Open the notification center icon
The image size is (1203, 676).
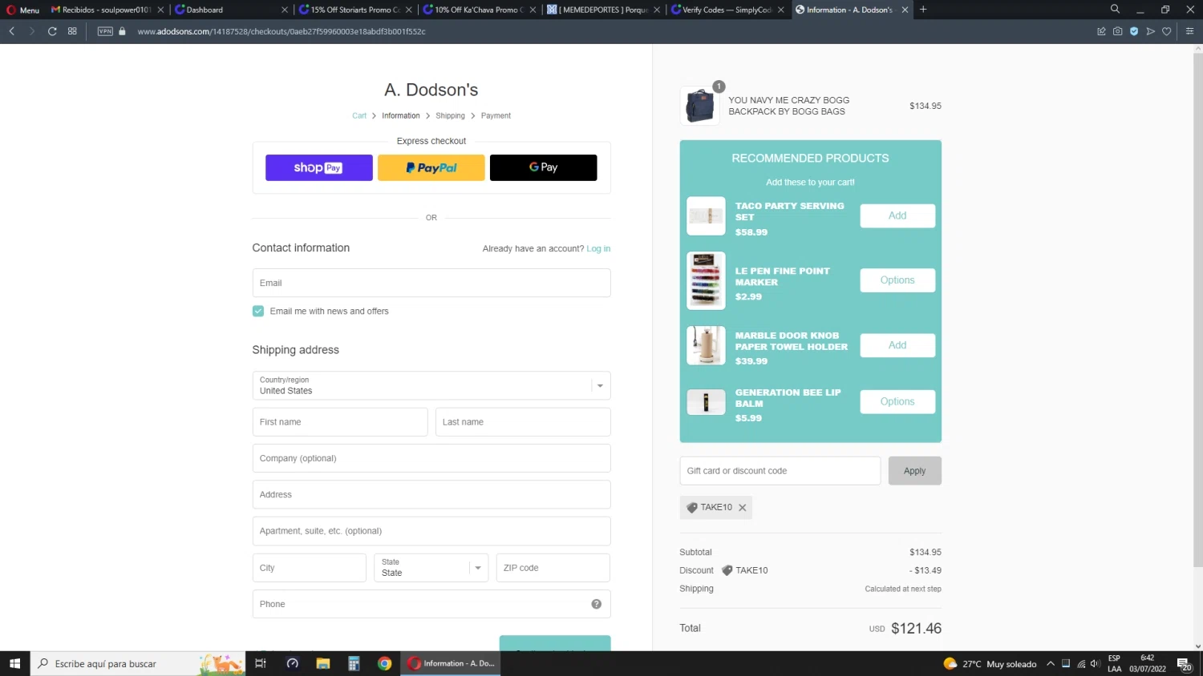(x=1185, y=664)
